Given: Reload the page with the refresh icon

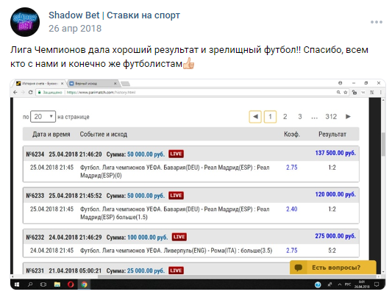Looking at the screenshot, I should coord(30,93).
